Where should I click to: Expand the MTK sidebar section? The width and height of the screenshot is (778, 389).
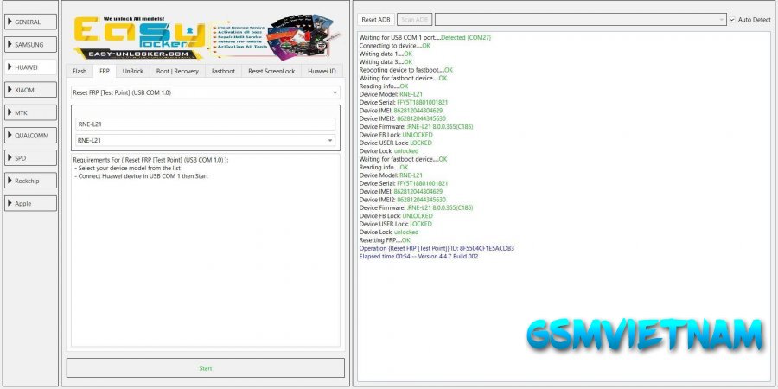pos(31,112)
